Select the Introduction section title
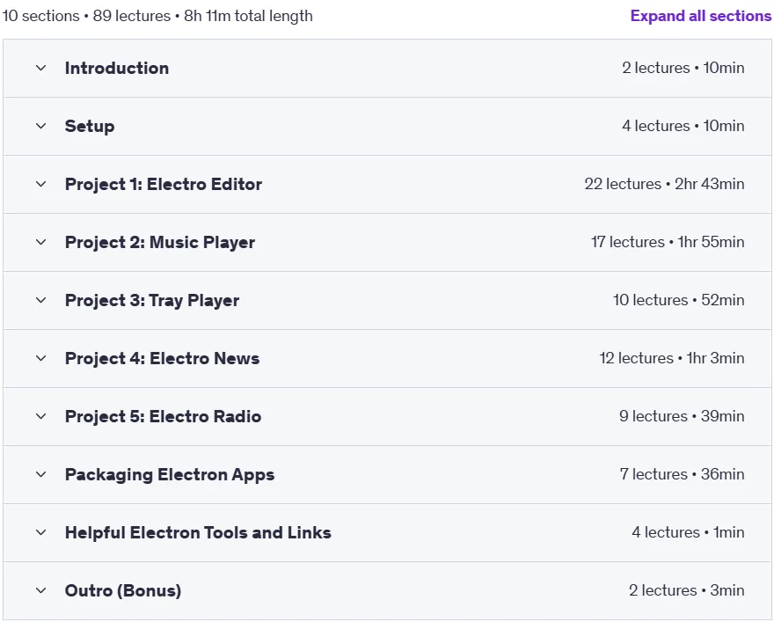This screenshot has width=774, height=622. coord(117,68)
